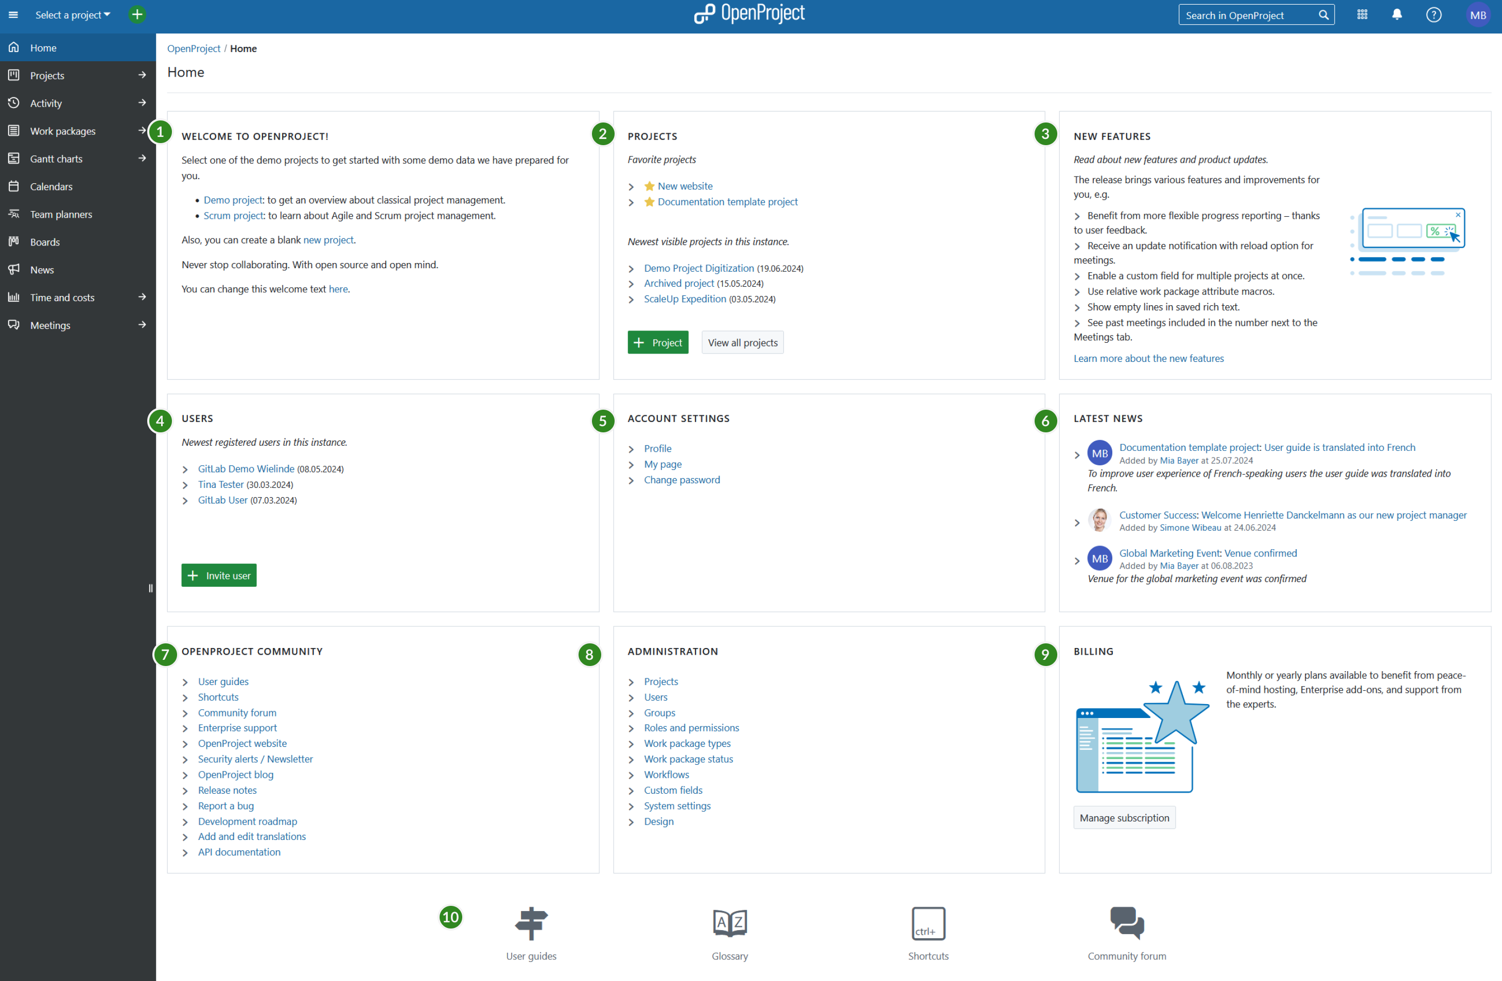This screenshot has height=981, width=1502.
Task: Open the API documentation link
Action: point(239,852)
